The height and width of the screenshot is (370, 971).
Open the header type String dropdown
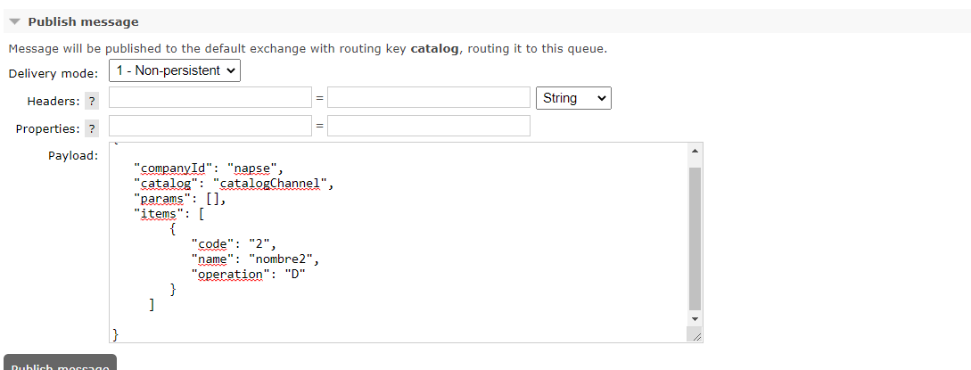pos(573,98)
